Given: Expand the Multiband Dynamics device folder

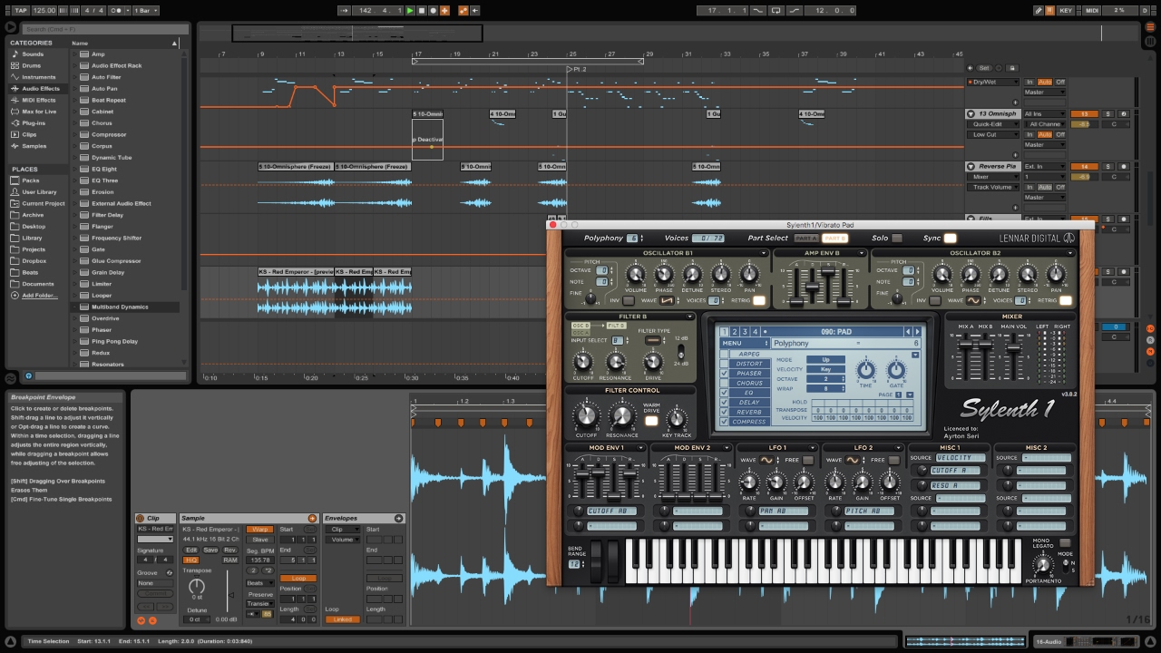Looking at the screenshot, I should point(74,307).
